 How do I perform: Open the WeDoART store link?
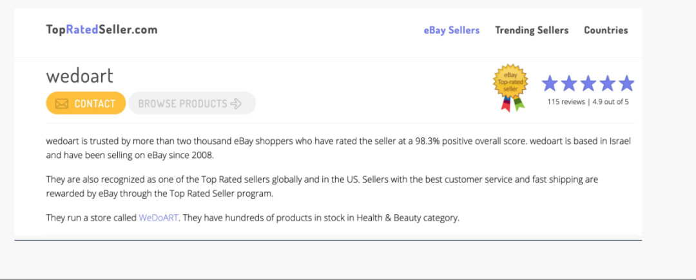pyautogui.click(x=159, y=218)
